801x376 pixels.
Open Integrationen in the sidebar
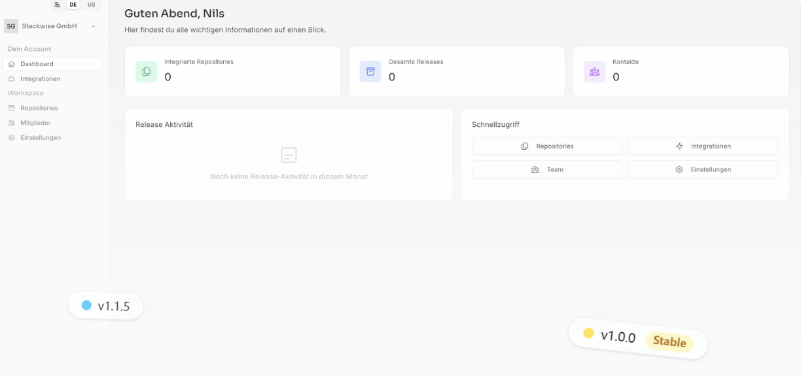(52, 78)
